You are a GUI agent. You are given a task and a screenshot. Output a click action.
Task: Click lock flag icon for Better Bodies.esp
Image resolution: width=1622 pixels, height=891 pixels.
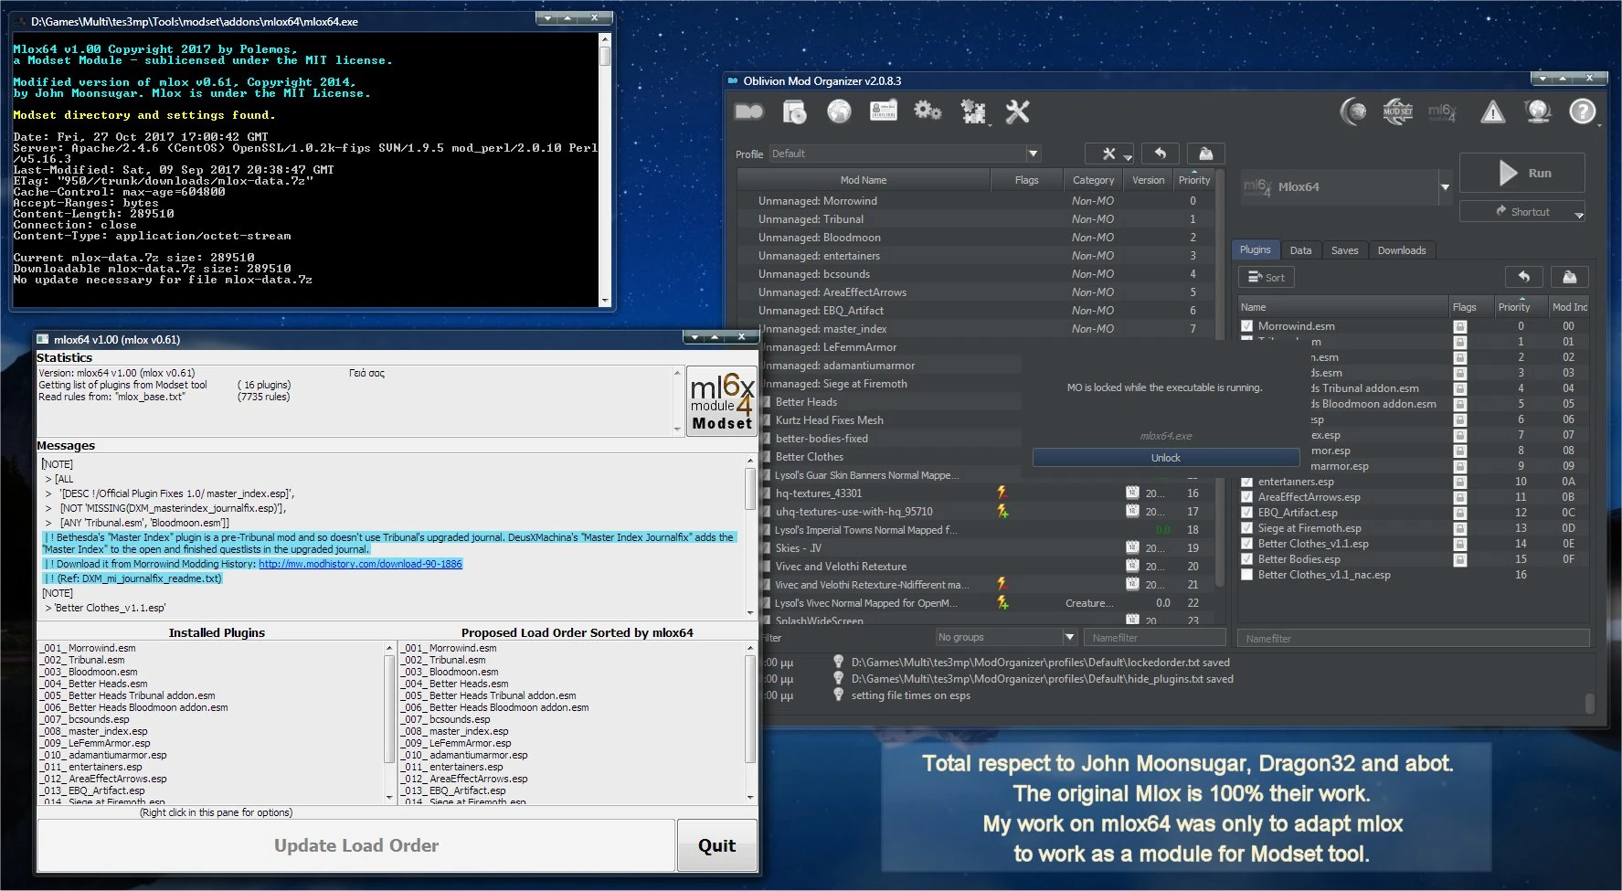(1460, 559)
